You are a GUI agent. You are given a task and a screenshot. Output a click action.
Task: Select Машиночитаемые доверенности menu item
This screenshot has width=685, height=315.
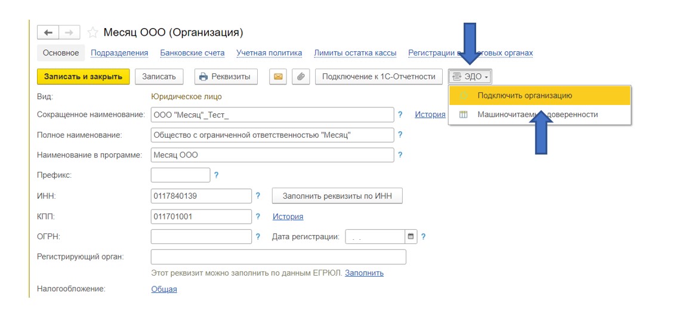(x=537, y=114)
